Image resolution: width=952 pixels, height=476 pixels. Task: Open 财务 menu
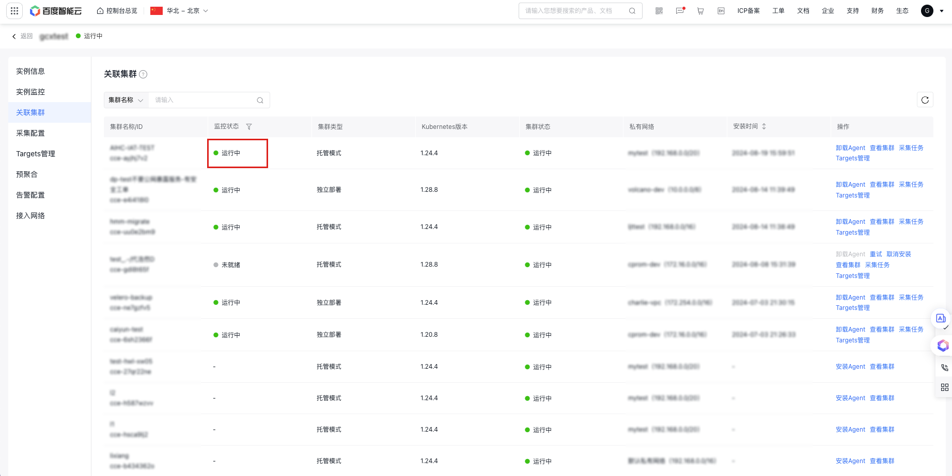tap(878, 11)
